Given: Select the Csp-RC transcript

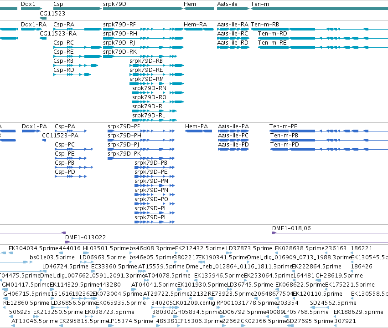Looking at the screenshot, I should [x=78, y=47].
